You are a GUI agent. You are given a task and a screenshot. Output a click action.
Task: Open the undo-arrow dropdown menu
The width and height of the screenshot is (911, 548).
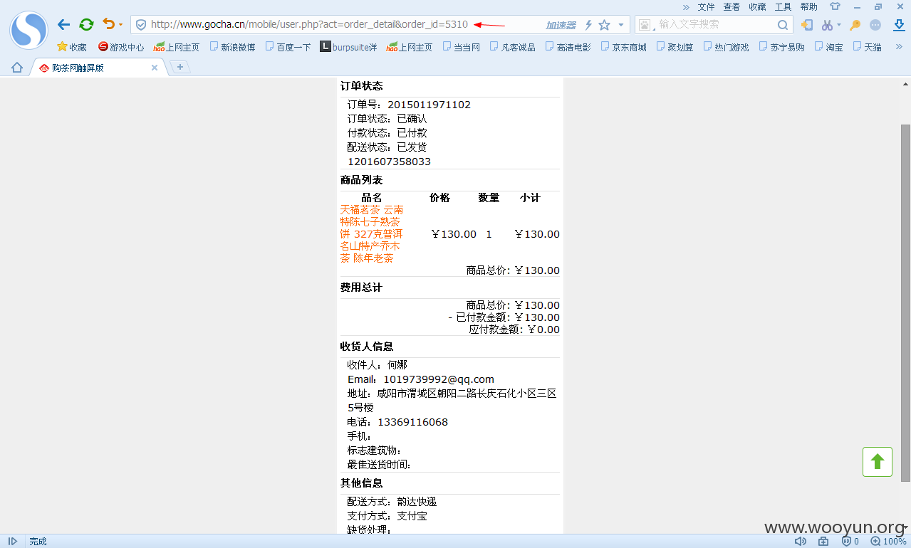click(x=120, y=25)
